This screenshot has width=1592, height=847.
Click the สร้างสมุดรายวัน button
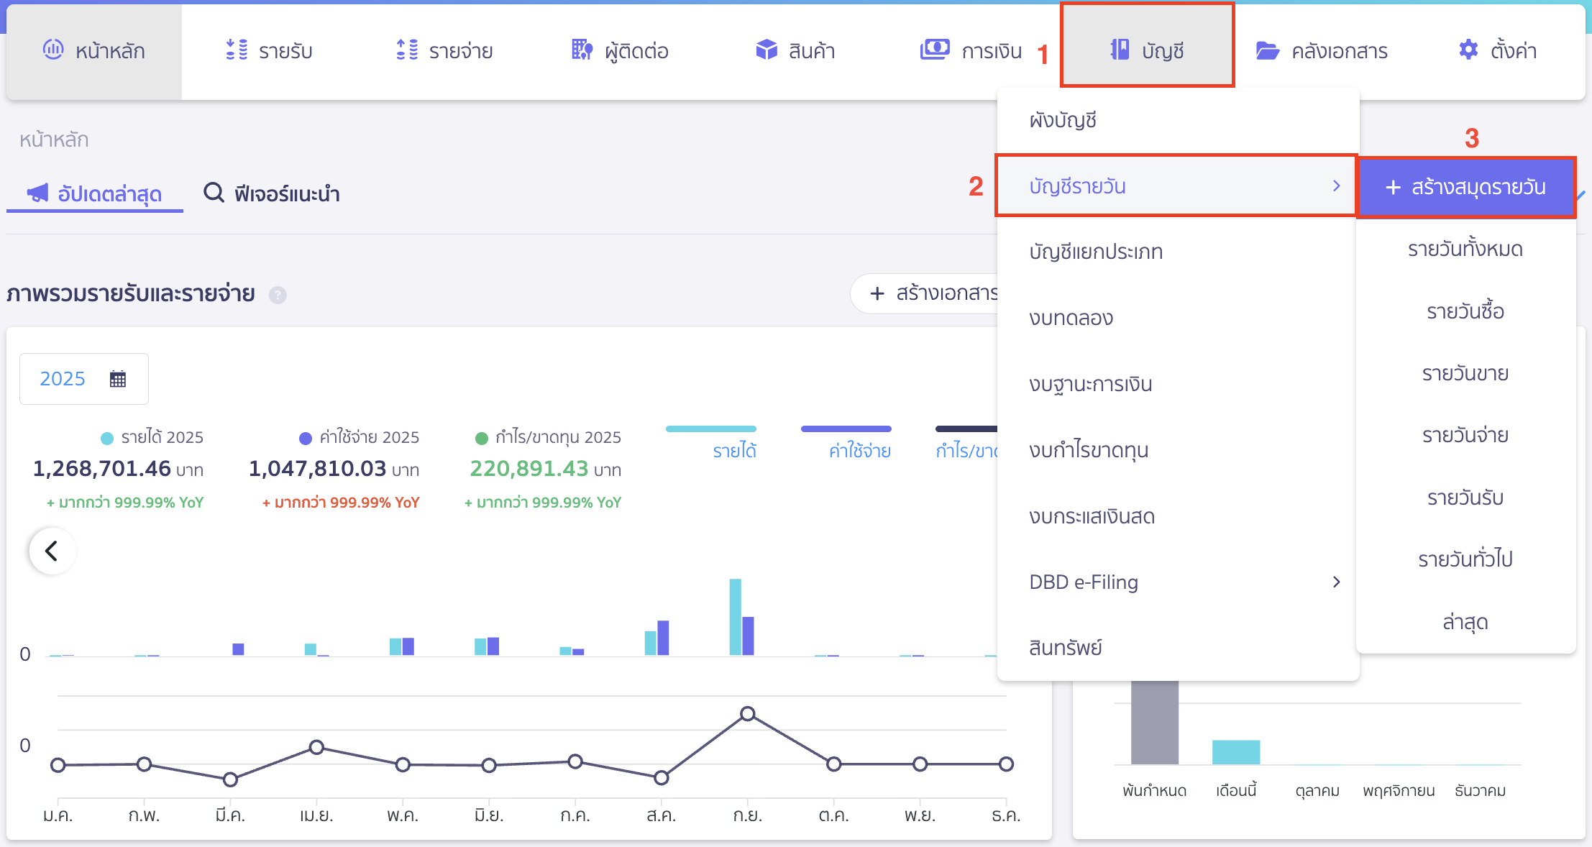coord(1465,188)
